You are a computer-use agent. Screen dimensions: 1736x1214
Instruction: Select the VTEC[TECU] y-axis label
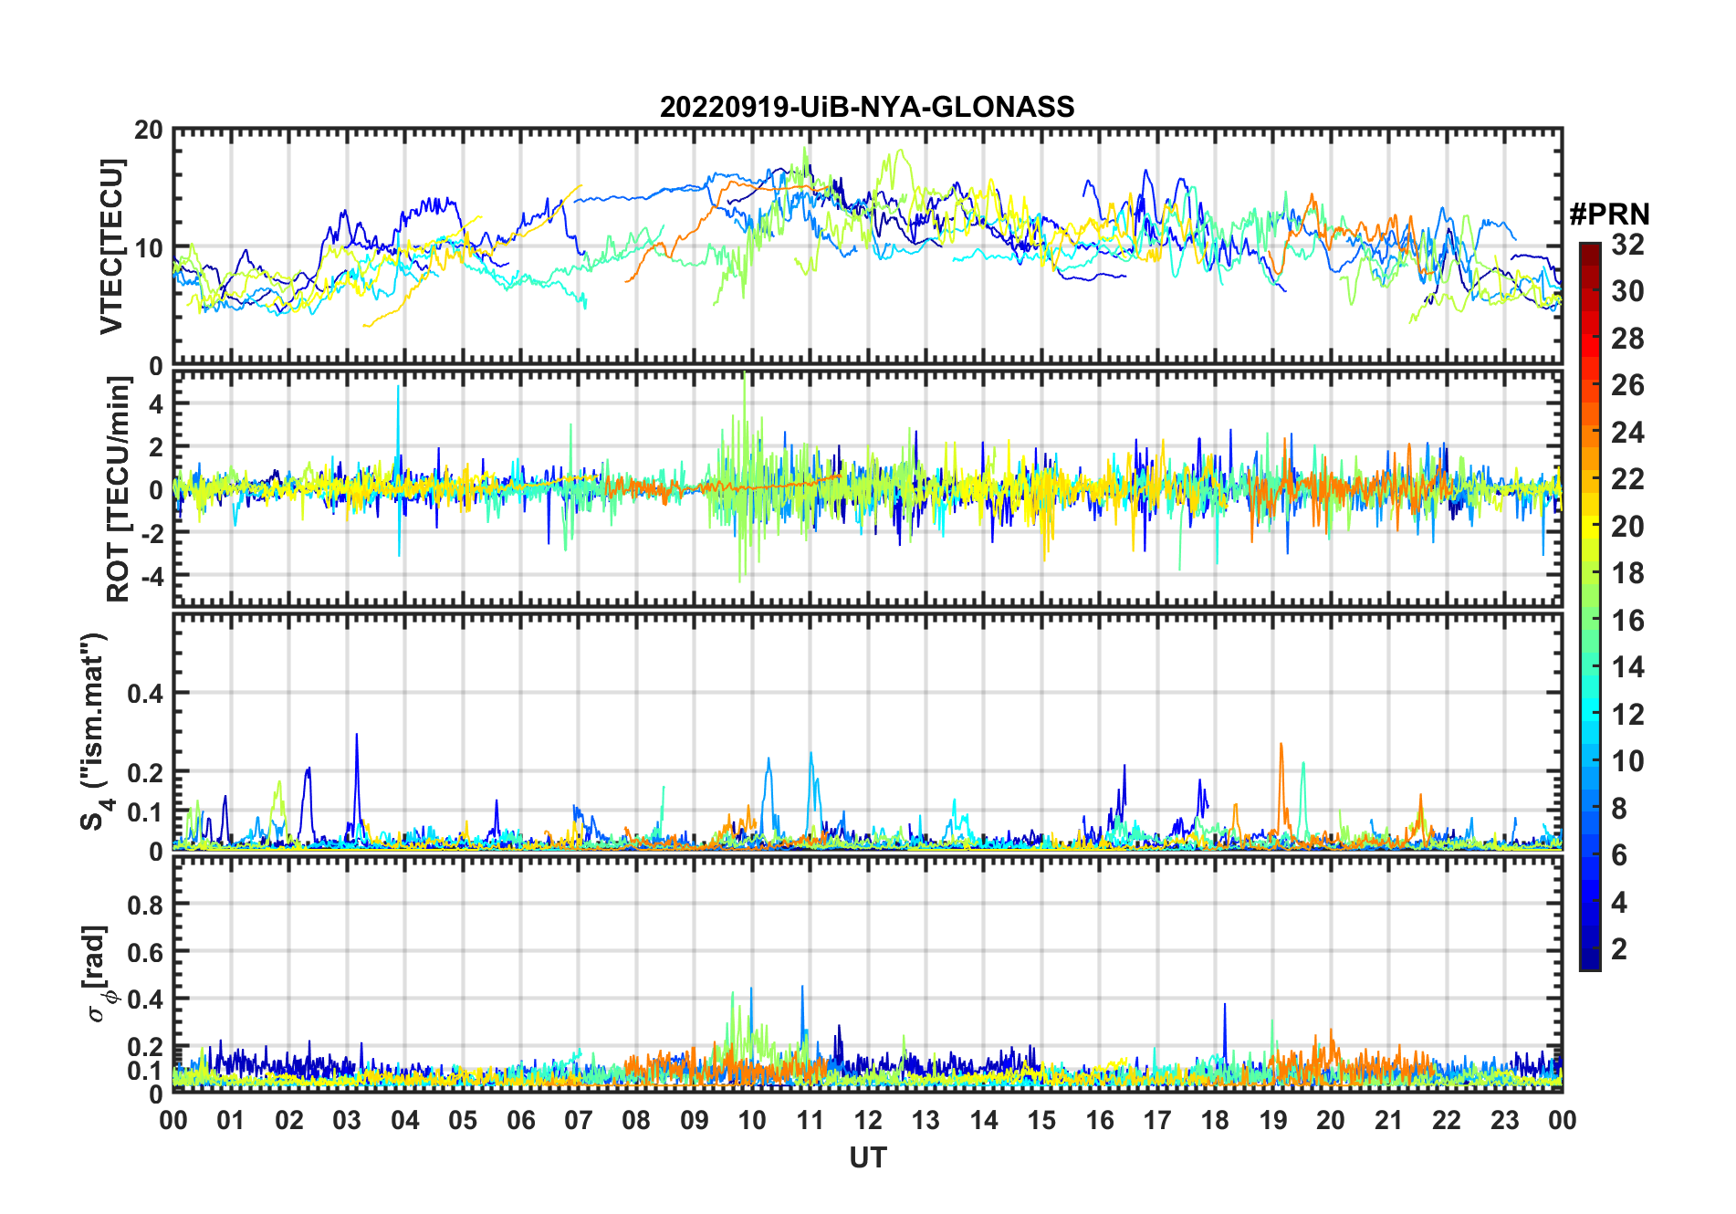coord(111,246)
